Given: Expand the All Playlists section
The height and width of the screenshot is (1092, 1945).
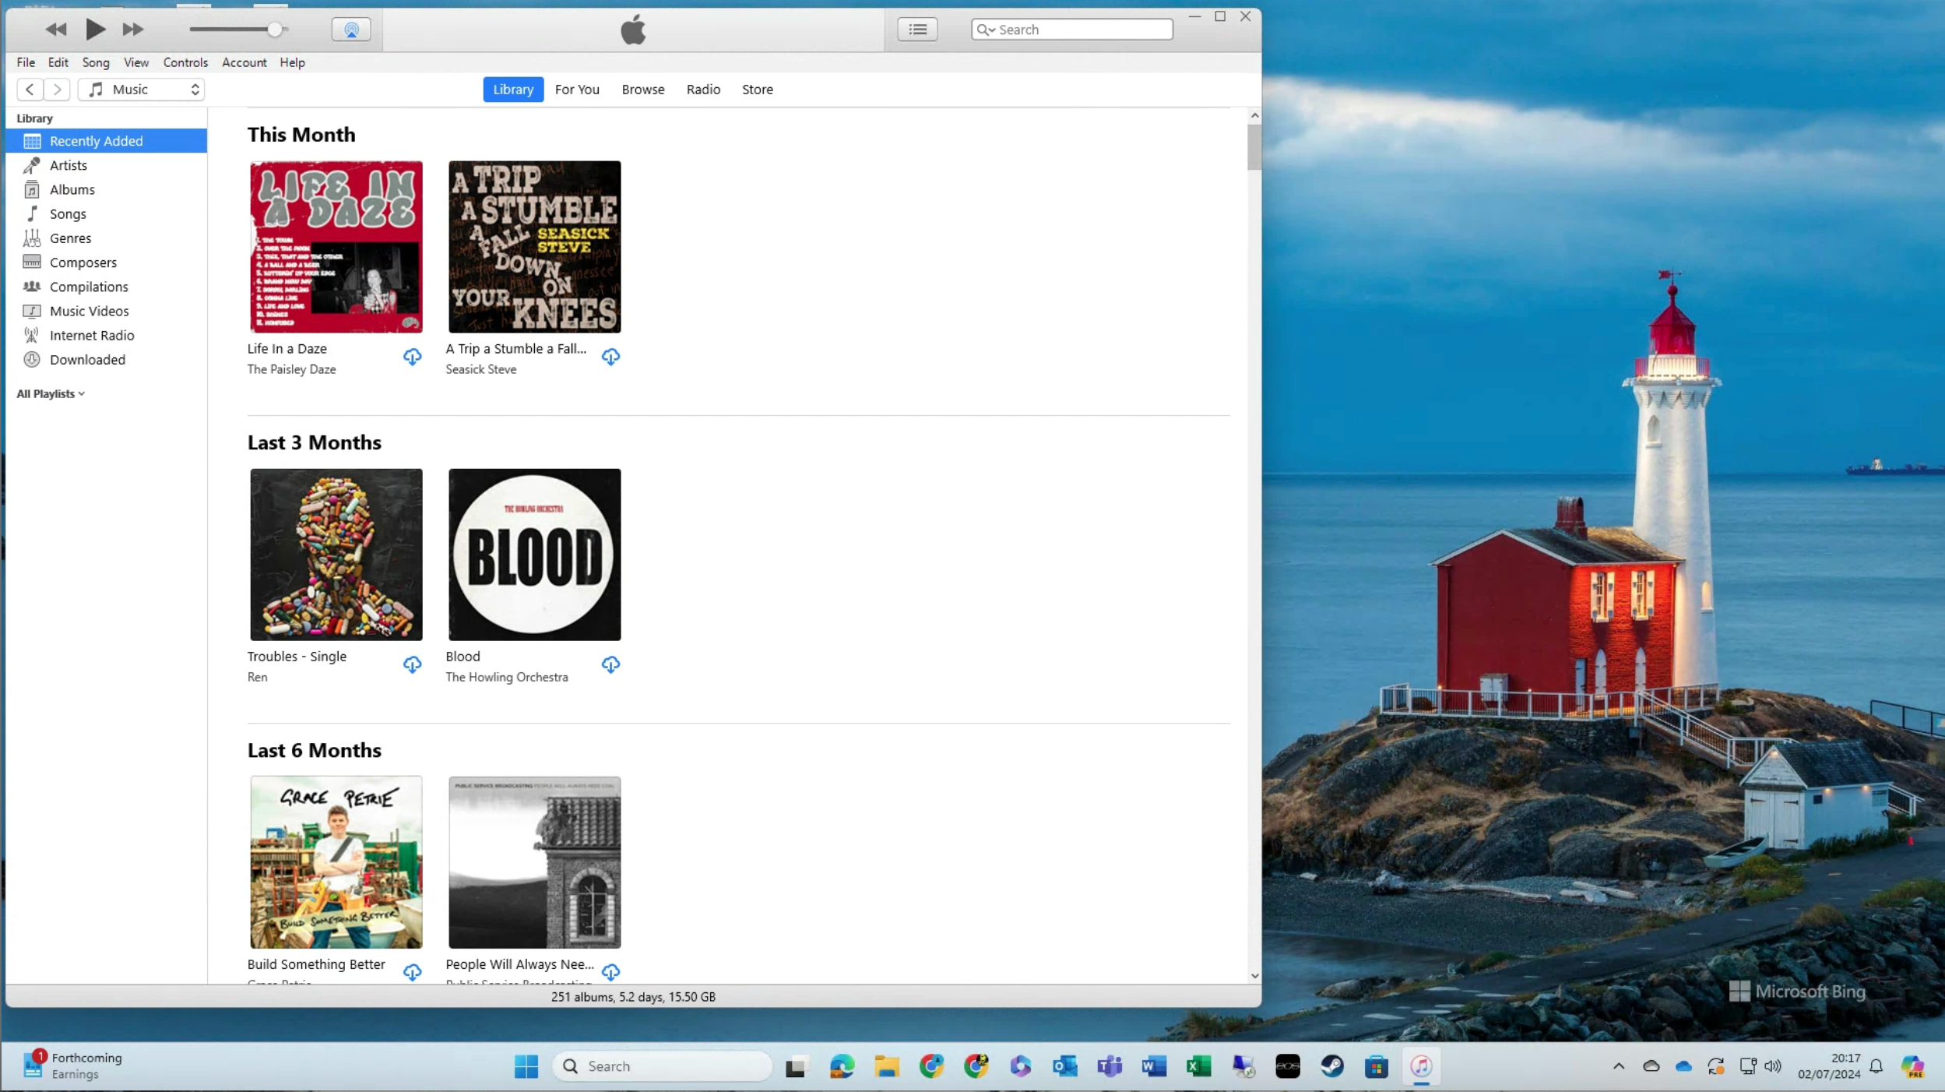Looking at the screenshot, I should (x=51, y=394).
